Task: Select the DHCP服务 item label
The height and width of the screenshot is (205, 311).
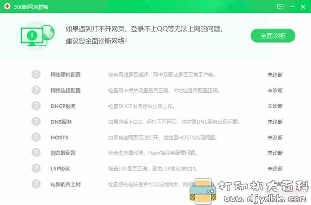Action: point(63,106)
